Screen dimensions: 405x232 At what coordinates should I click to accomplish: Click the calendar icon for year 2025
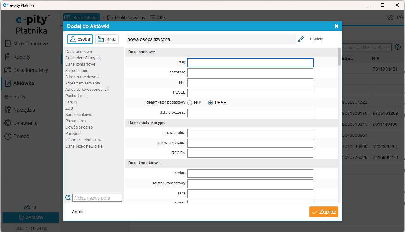click(152, 18)
